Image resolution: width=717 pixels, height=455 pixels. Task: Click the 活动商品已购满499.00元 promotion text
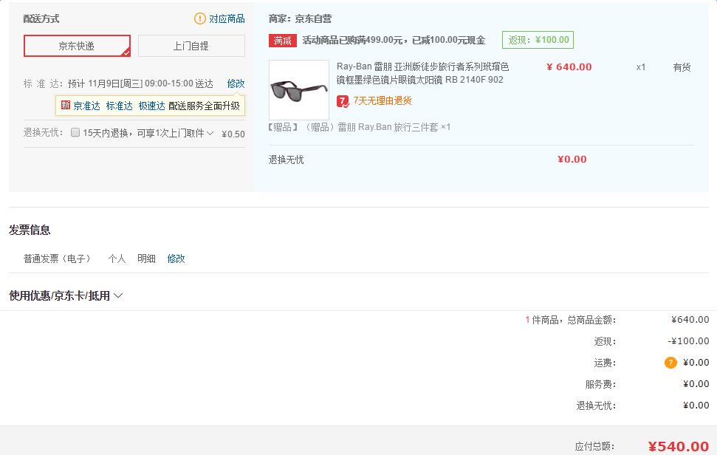[394, 40]
